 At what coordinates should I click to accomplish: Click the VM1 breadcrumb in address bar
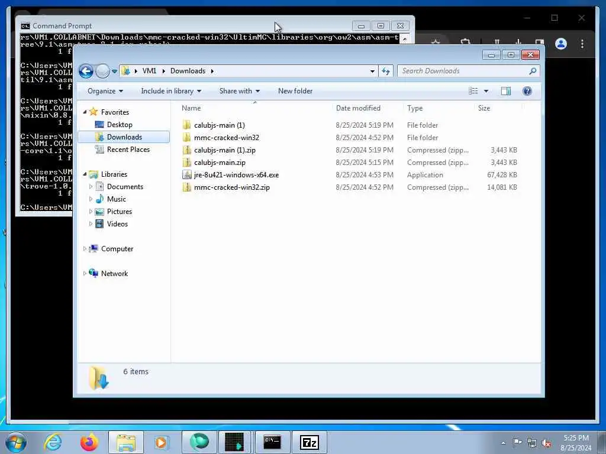point(149,71)
